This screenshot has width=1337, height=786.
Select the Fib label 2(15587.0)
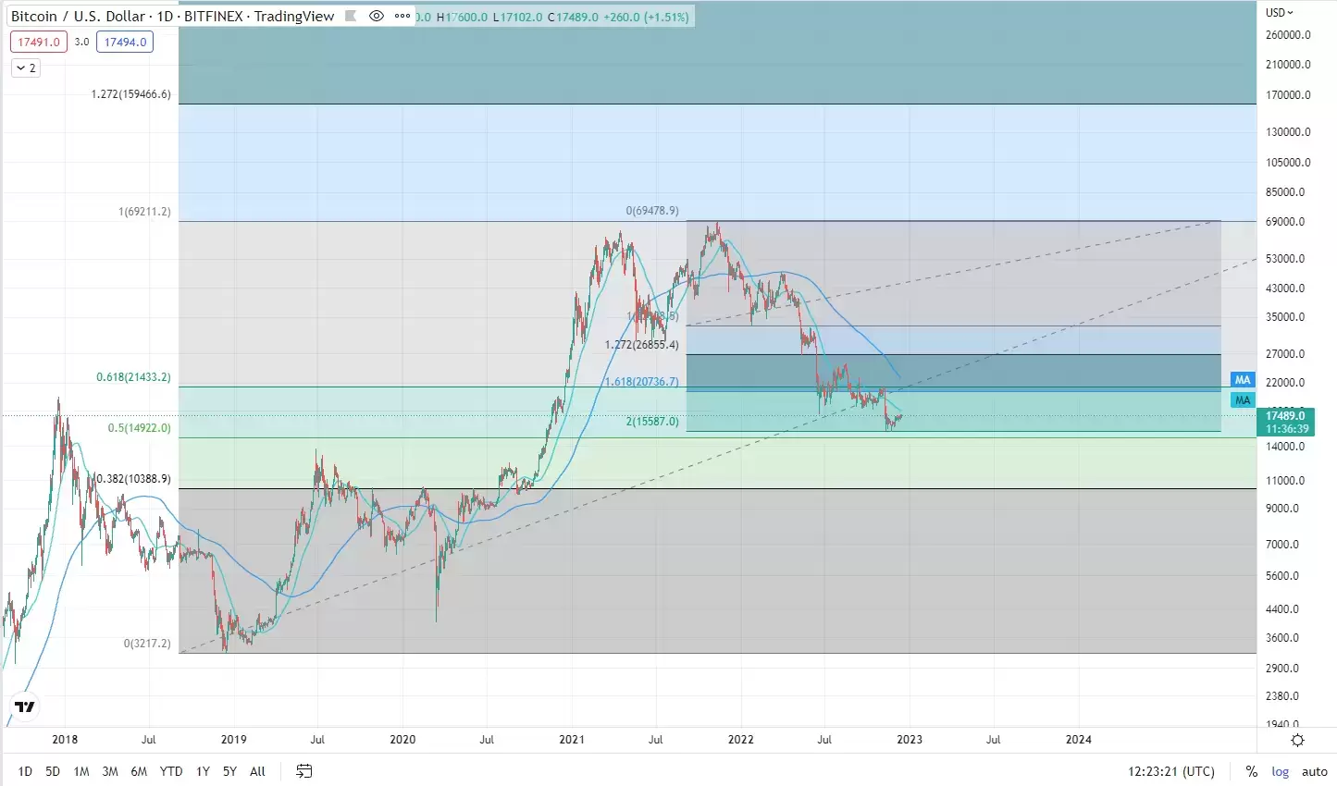652,422
